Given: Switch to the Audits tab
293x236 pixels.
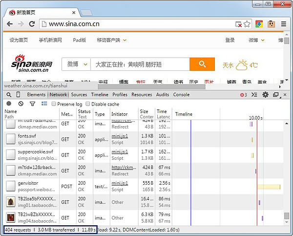Looking at the screenshot, I should [x=163, y=95].
